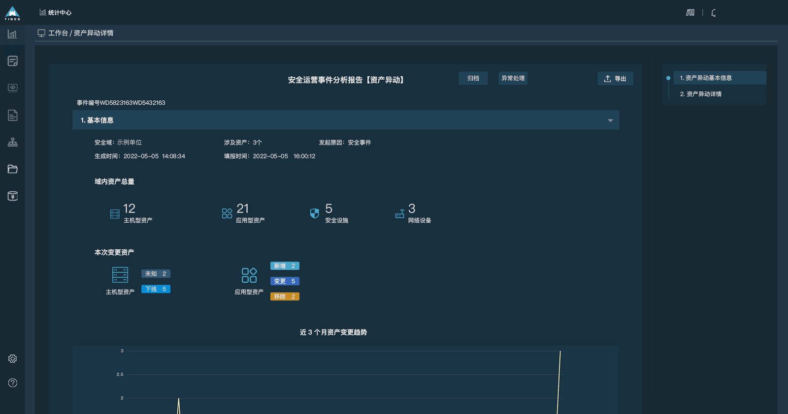This screenshot has height=414, width=788.
Task: Open the note edit sidebar icon
Action: tap(13, 61)
